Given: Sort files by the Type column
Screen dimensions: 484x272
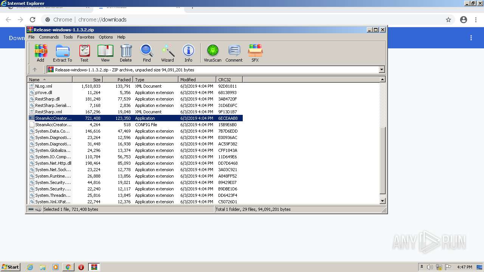Looking at the screenshot, I should [x=155, y=80].
